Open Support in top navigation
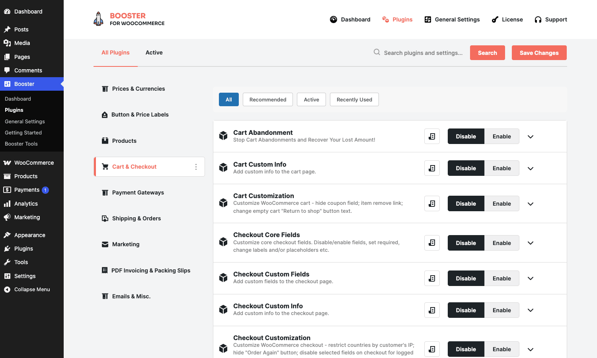 click(x=551, y=19)
